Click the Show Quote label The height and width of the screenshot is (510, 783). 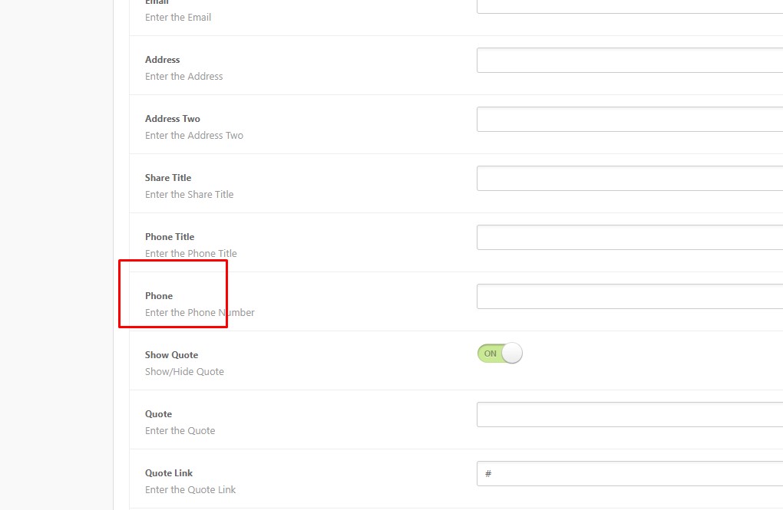tap(171, 355)
